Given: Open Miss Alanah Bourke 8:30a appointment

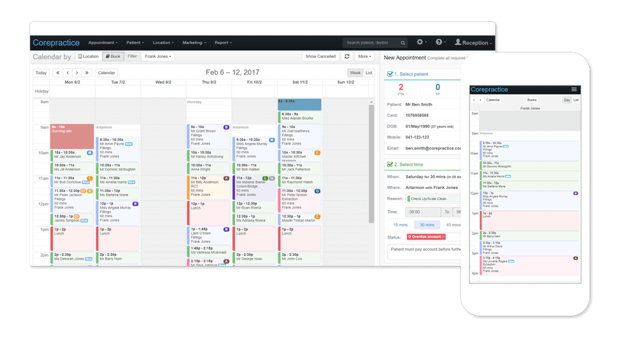Looking at the screenshot, I should coord(299,116).
